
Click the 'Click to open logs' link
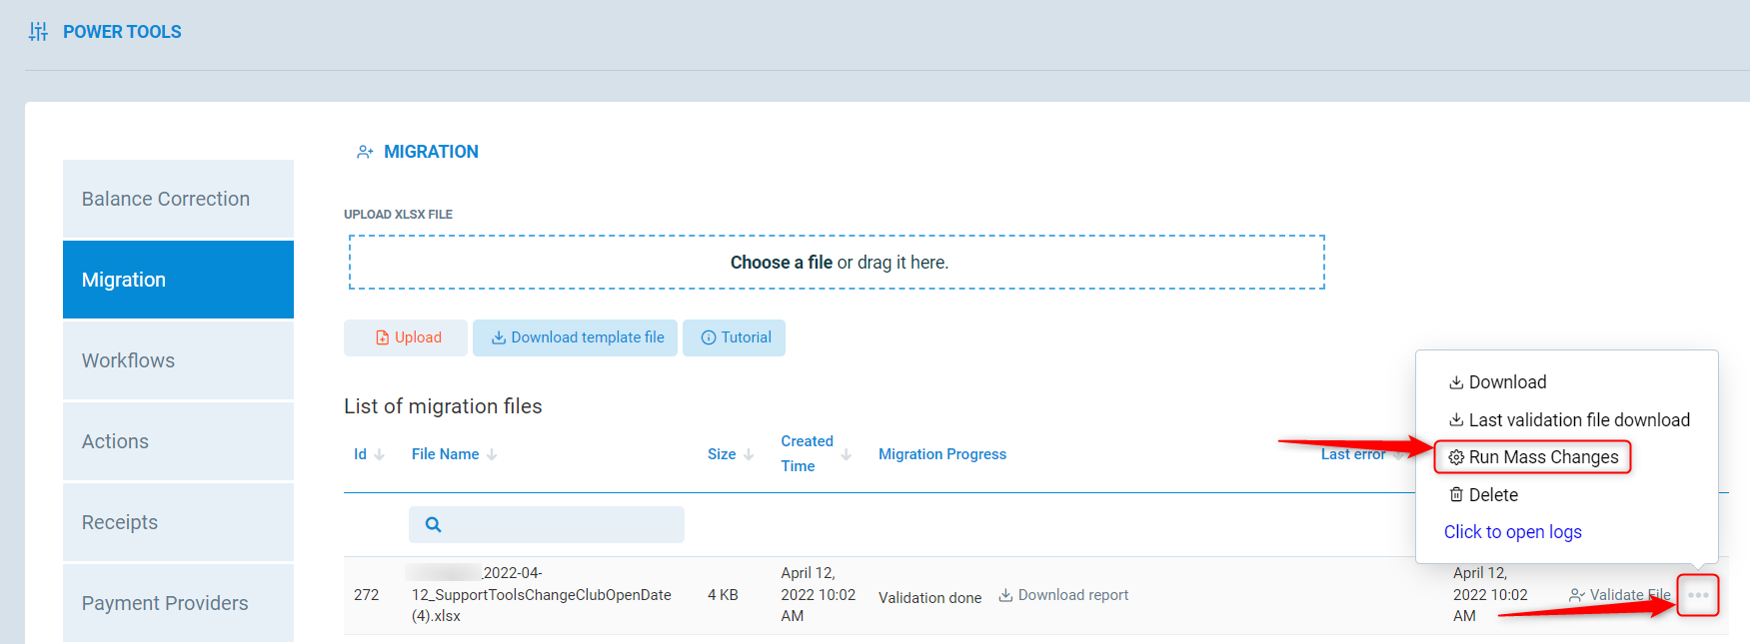(1512, 532)
